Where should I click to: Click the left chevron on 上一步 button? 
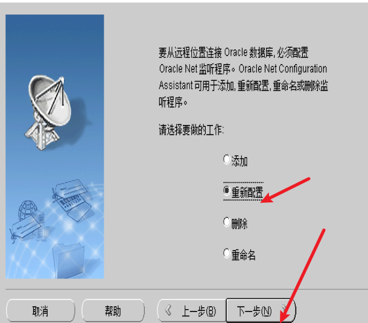[x=168, y=310]
